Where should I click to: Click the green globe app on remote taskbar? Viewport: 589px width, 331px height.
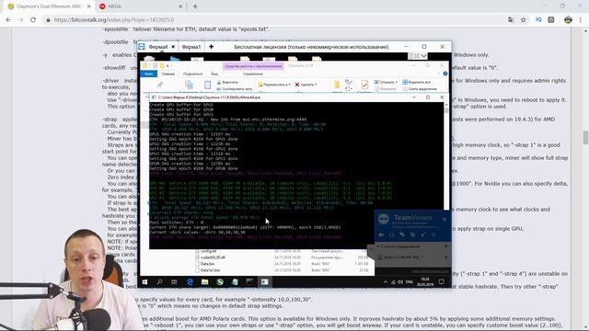[x=220, y=282]
